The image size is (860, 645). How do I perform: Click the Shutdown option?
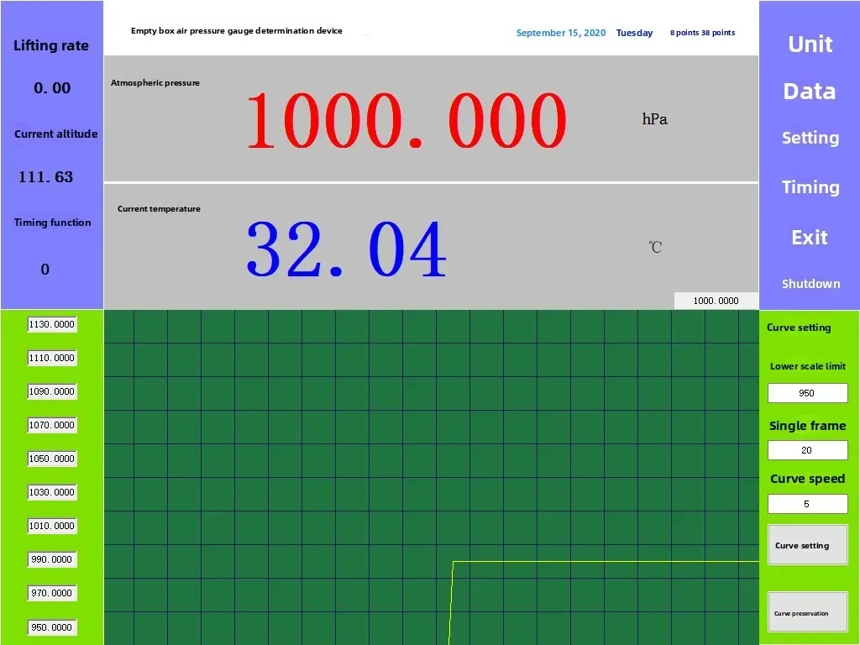coord(810,284)
